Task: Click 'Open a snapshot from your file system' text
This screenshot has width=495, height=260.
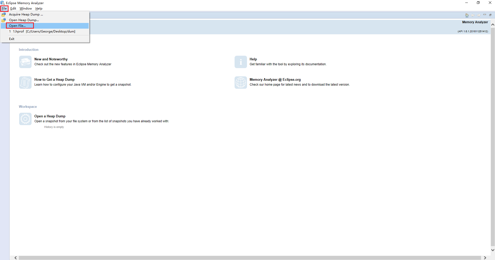Action: point(102,121)
